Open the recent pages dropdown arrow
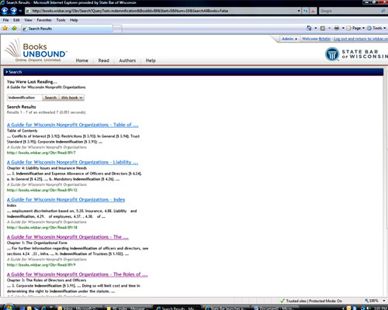388x310 pixels. (x=20, y=11)
